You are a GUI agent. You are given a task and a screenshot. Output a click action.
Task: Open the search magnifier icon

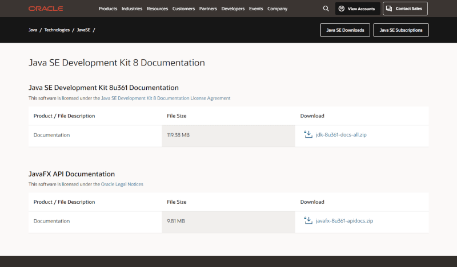326,9
